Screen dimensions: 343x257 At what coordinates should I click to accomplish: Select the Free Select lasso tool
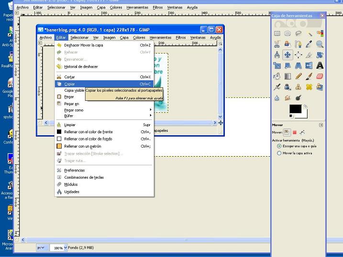click(298, 33)
